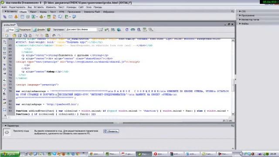Open the Opera taskbar button
279x157 pixels.
(x=160, y=154)
